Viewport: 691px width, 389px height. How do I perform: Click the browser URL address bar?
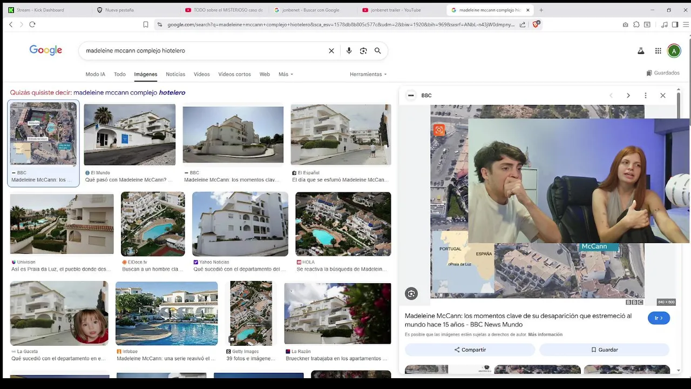coord(340,24)
